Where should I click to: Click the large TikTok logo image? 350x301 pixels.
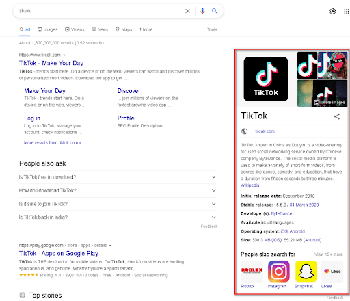tap(266, 79)
